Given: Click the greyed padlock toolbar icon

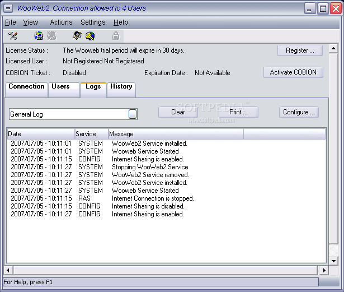Looking at the screenshot, I should (x=116, y=36).
